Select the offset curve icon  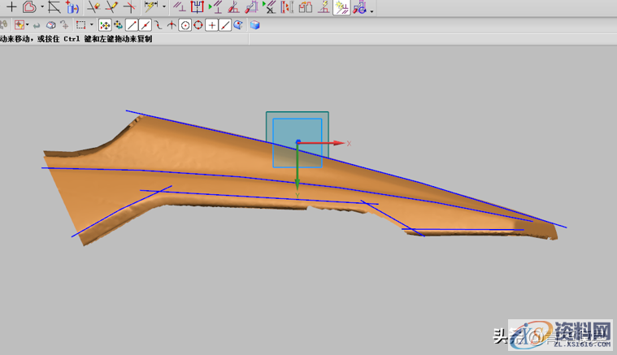(29, 7)
